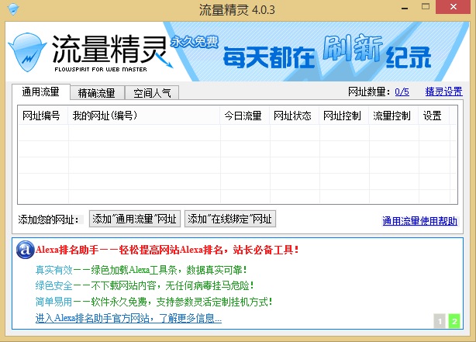
Task: Click the app icon in the title bar
Action: [x=13, y=9]
